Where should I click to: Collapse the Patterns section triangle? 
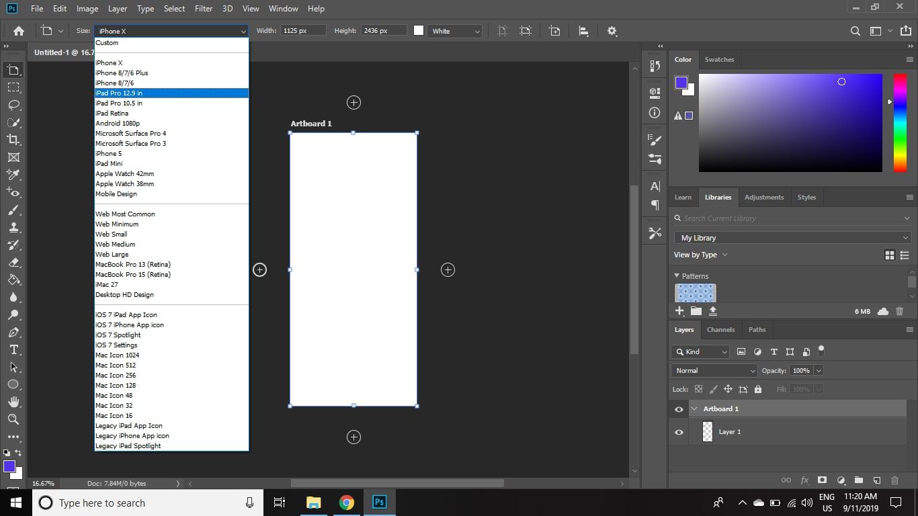pyautogui.click(x=677, y=276)
